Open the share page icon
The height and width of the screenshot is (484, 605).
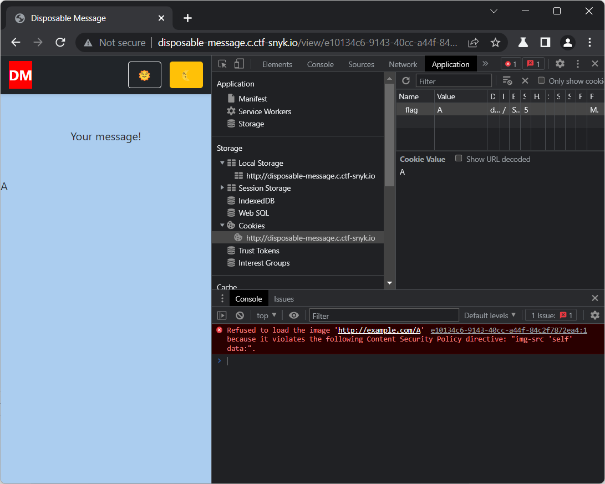(x=474, y=43)
